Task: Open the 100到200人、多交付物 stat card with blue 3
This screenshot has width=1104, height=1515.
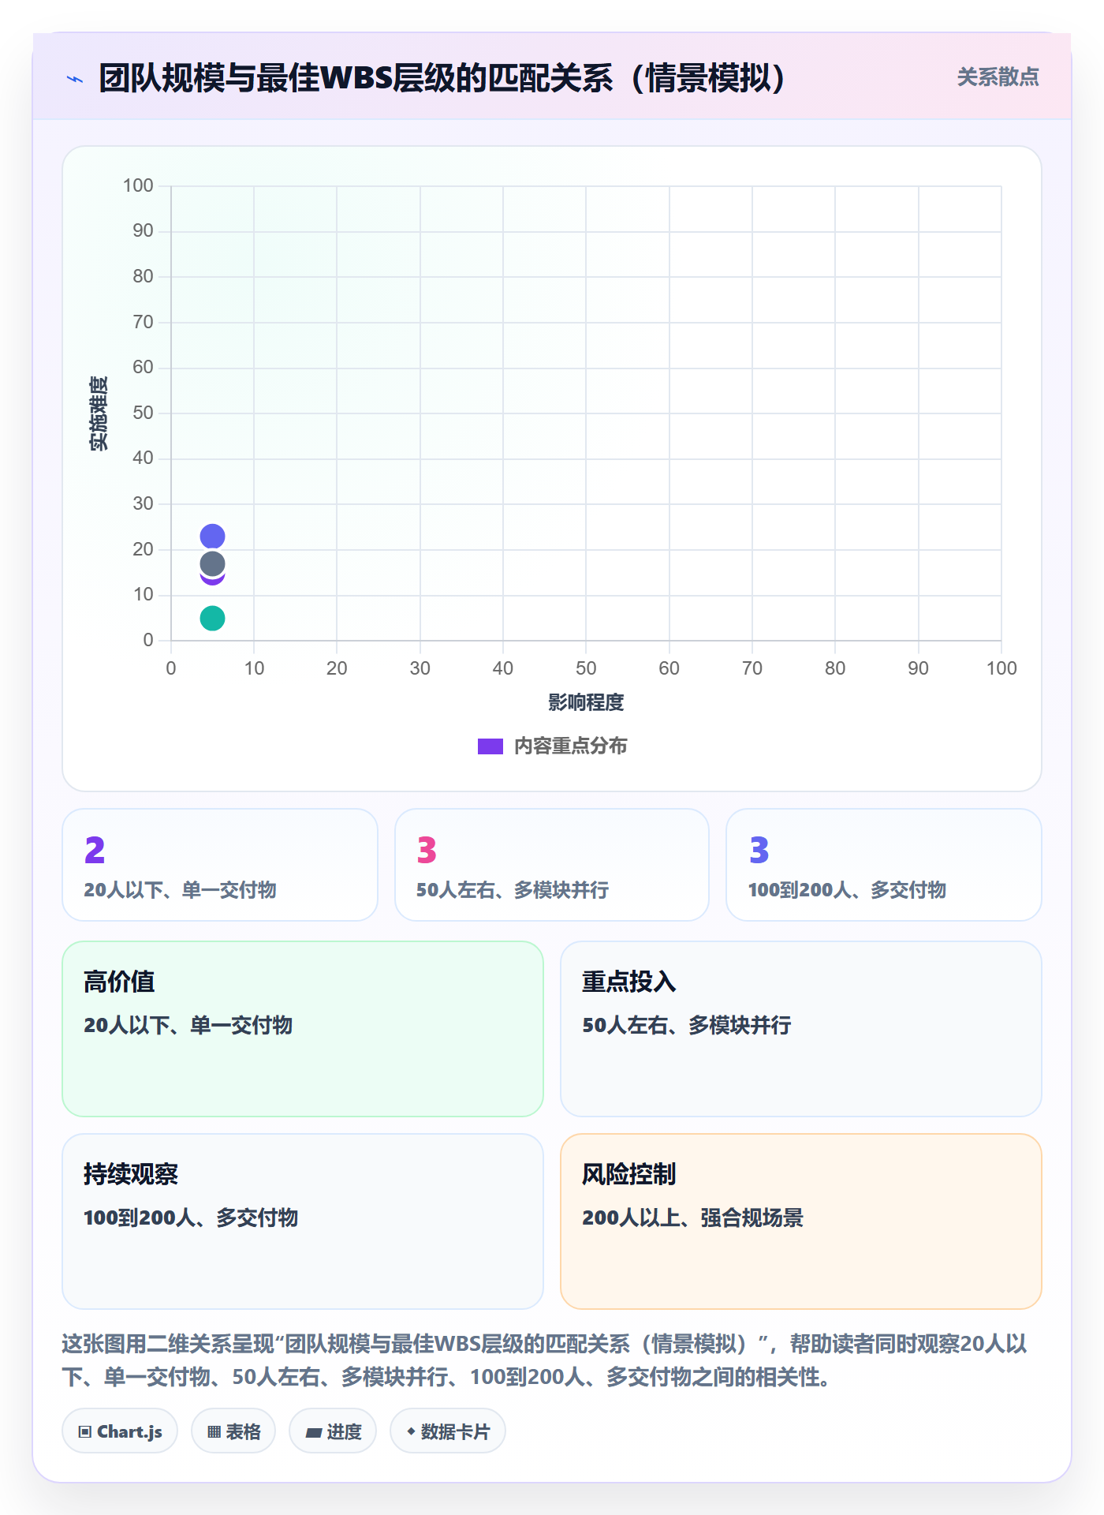Action: pyautogui.click(x=884, y=865)
